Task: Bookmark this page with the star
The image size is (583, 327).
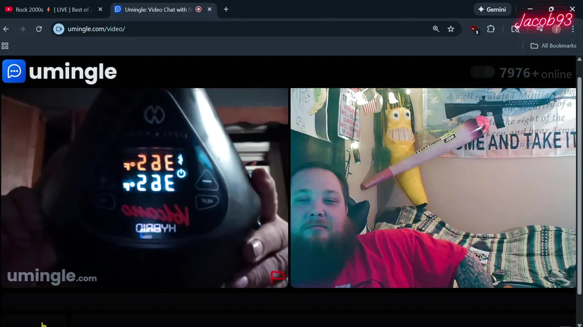Action: click(451, 29)
